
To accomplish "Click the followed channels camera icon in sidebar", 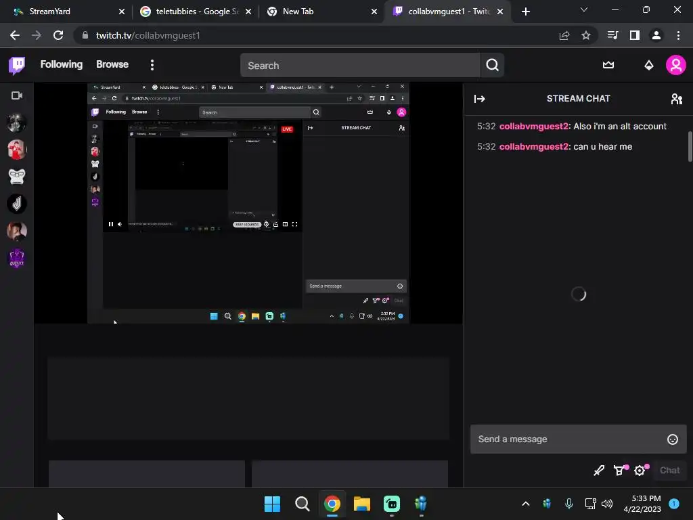I will [17, 95].
